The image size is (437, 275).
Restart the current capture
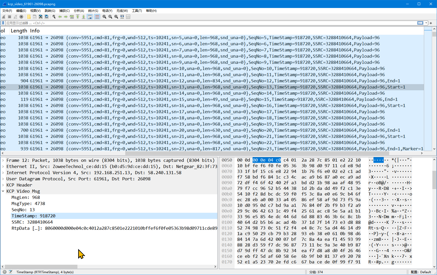[15, 17]
